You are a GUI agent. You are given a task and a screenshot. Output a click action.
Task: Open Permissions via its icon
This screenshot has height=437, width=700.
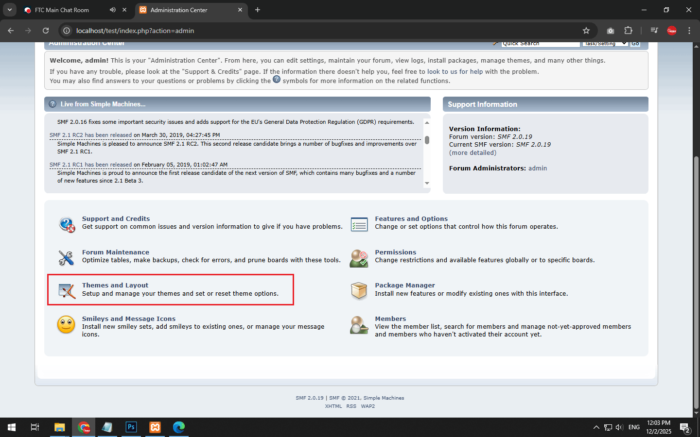pos(359,258)
